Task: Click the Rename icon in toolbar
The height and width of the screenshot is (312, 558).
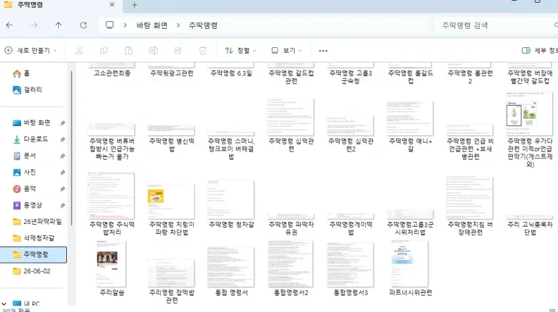Action: coord(153,51)
